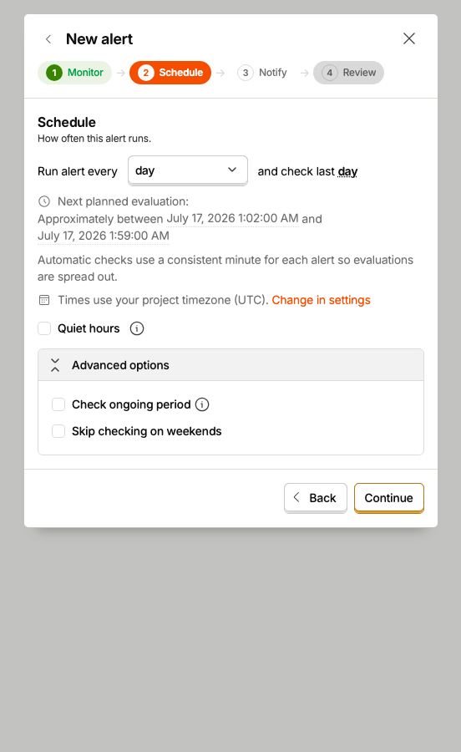This screenshot has height=752, width=461.
Task: Click the step 1 green number circle
Action: [x=54, y=73]
